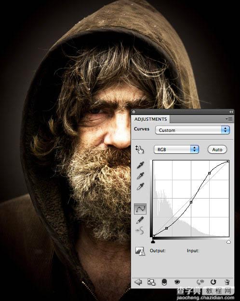Reset adjustment to defaults icon

(213, 282)
